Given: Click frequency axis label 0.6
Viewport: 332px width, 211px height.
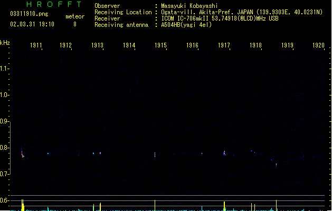Looking at the screenshot, I should pos(4,200).
